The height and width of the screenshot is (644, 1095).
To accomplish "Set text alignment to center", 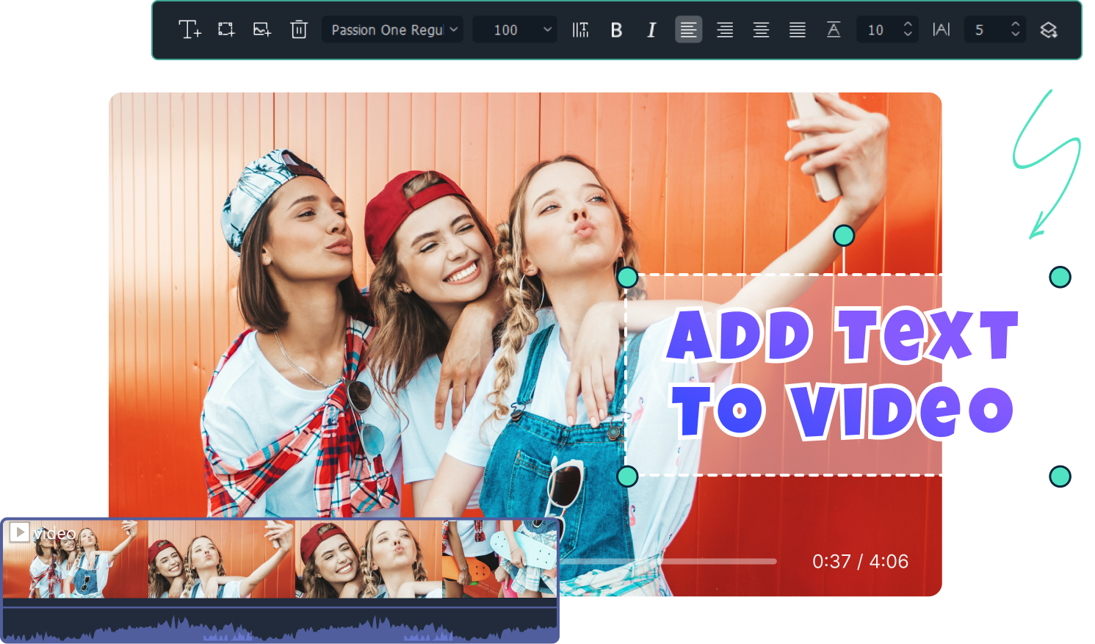I will (761, 29).
